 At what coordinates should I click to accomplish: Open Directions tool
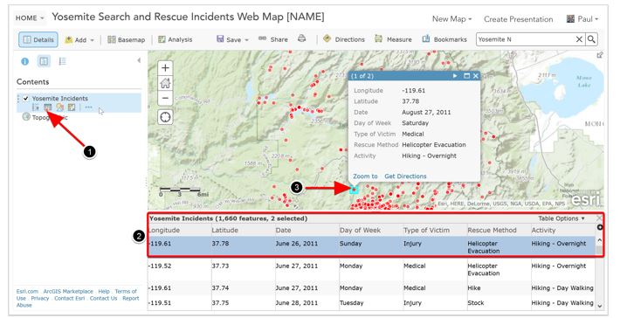coord(344,39)
